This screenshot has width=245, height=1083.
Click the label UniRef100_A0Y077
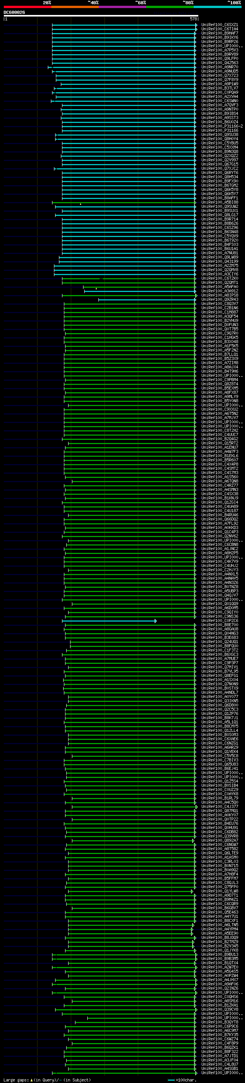[219, 697]
